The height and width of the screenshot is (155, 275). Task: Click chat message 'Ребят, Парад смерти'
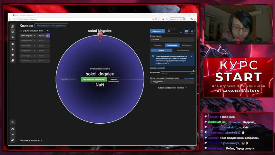pyautogui.click(x=240, y=149)
